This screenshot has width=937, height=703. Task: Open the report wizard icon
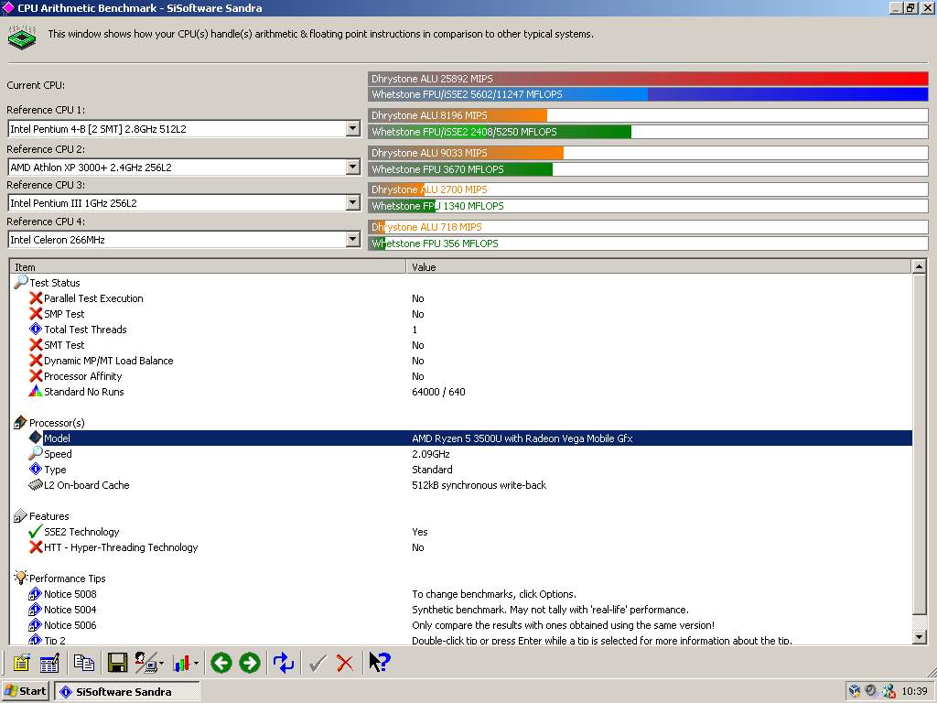(49, 662)
